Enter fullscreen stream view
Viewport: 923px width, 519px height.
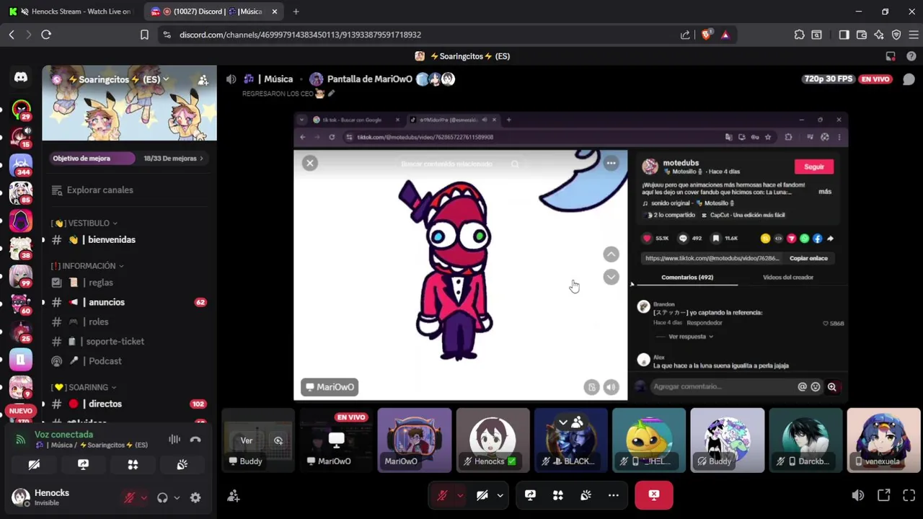tap(909, 495)
